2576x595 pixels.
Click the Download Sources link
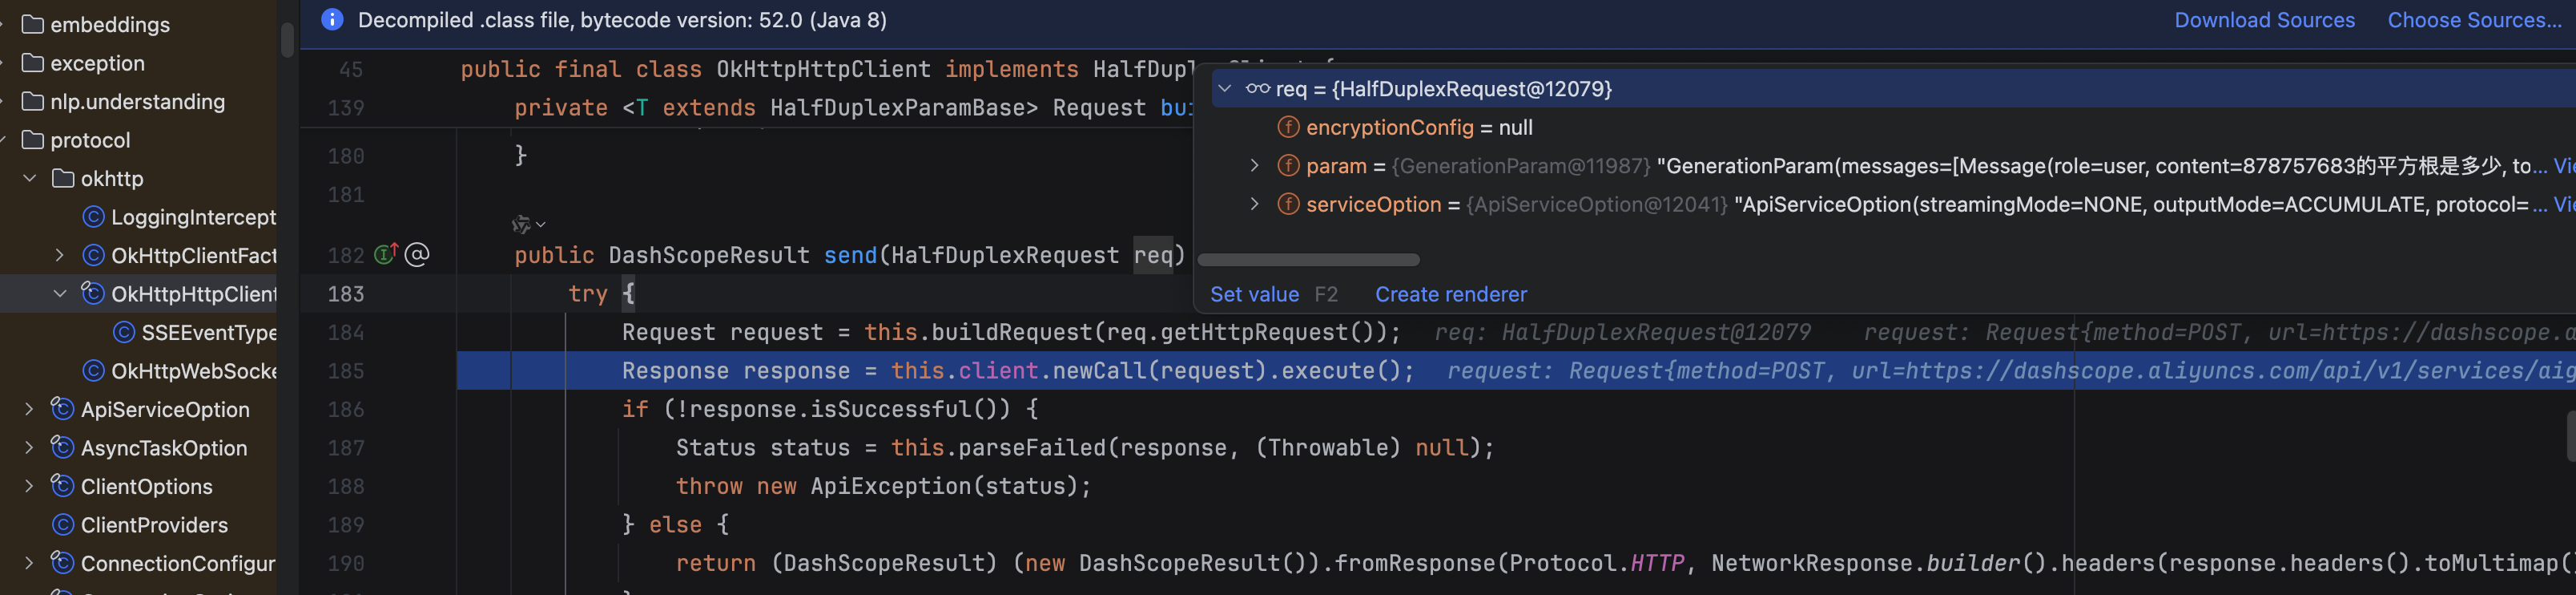coord(2264,20)
